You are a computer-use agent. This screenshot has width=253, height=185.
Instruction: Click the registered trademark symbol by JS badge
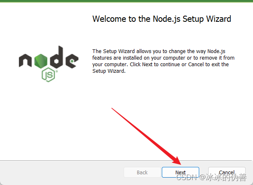pos(57,71)
